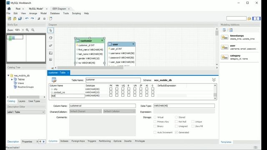The width and height of the screenshot is (267, 150).
Task: Toggle the grid icon in the toolbar
Action: pos(39,18)
